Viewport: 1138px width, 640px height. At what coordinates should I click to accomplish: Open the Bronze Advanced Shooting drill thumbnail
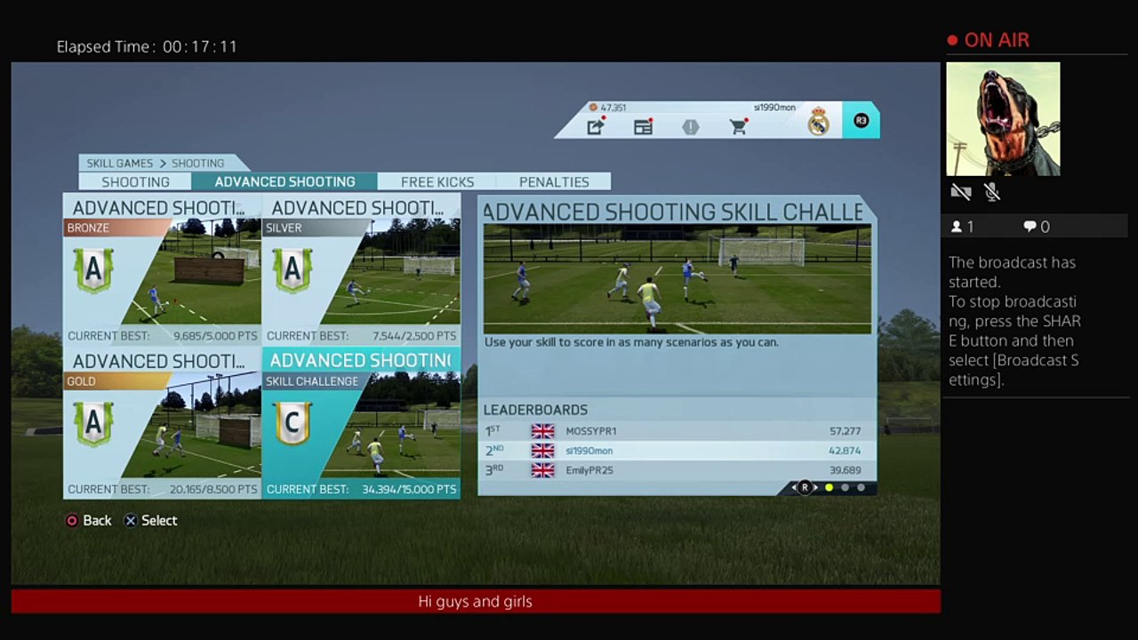(191, 272)
